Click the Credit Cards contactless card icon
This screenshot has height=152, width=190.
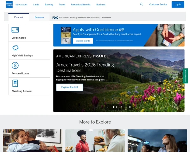click(15, 30)
